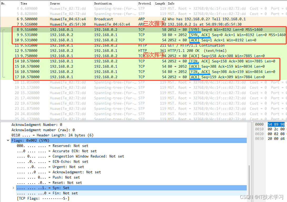
Task: Click hex offset row 0030 bytes
Action: (276, 139)
